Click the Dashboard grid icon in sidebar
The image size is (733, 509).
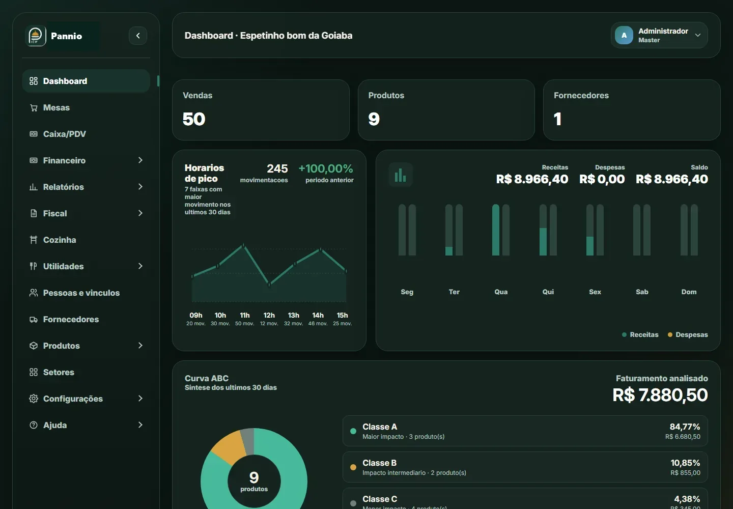(x=34, y=81)
